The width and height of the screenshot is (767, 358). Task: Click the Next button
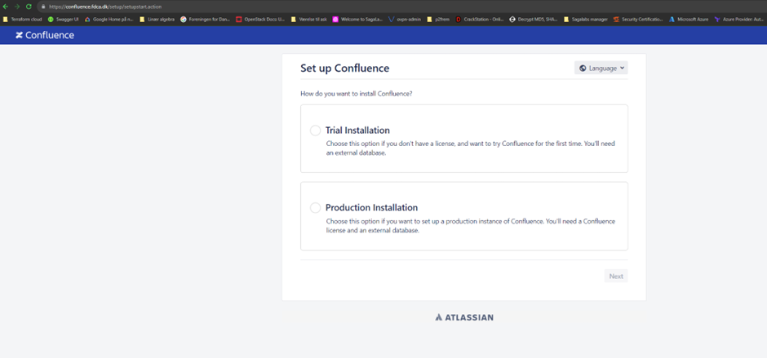pos(616,276)
